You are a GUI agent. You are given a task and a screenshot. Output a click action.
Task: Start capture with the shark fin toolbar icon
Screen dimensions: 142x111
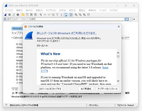pos(6,15)
